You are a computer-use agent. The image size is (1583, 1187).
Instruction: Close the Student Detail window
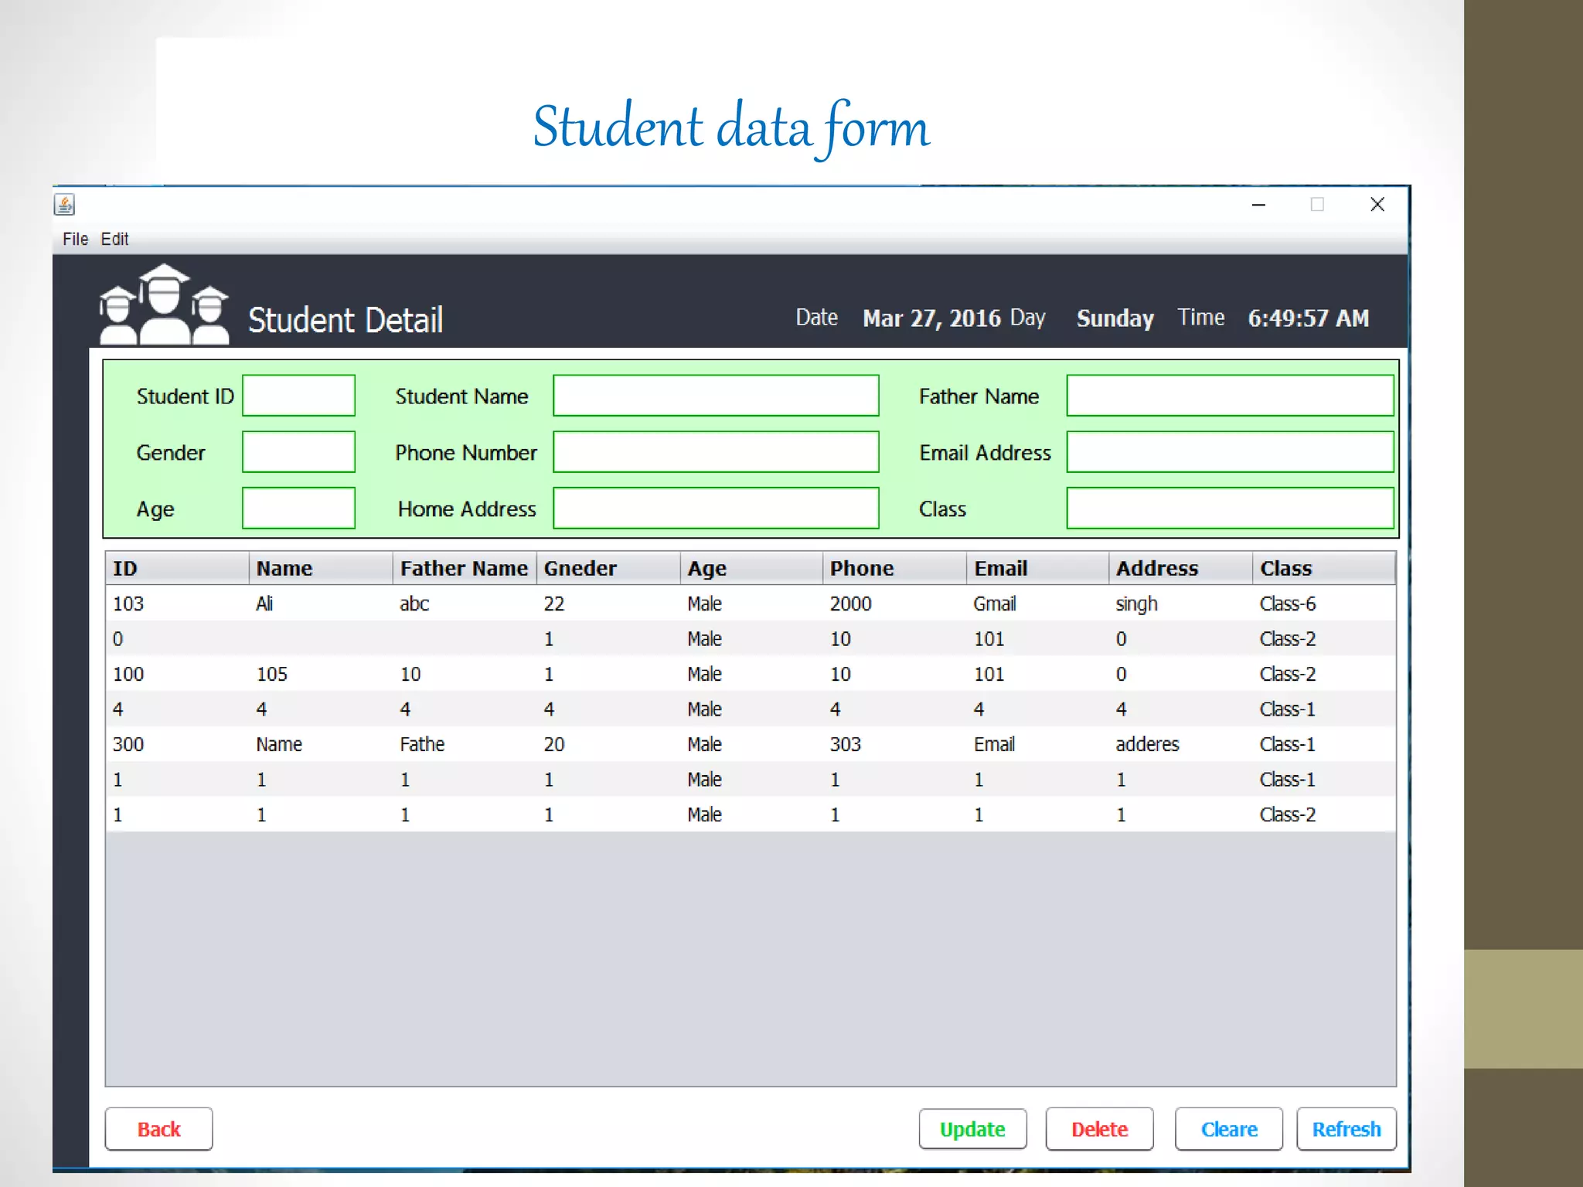click(1377, 204)
